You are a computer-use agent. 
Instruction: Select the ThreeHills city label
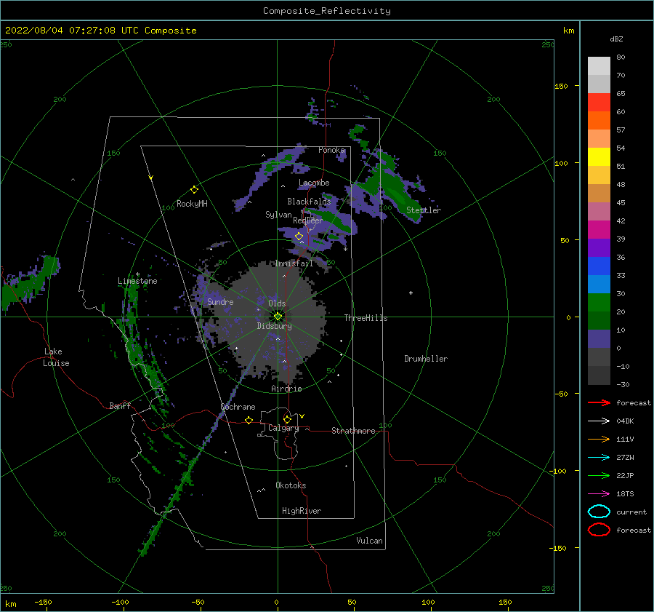(x=366, y=318)
